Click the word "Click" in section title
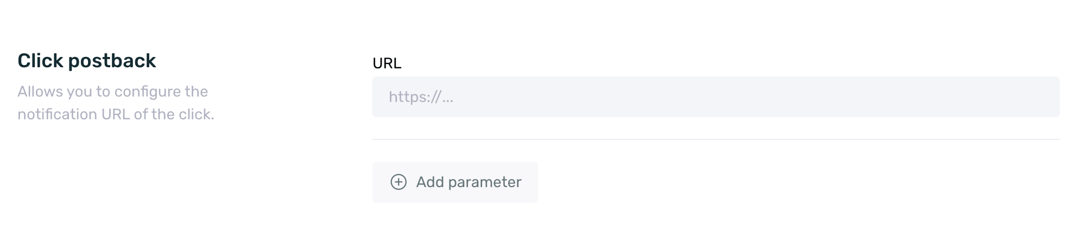This screenshot has height=243, width=1075. [40, 61]
